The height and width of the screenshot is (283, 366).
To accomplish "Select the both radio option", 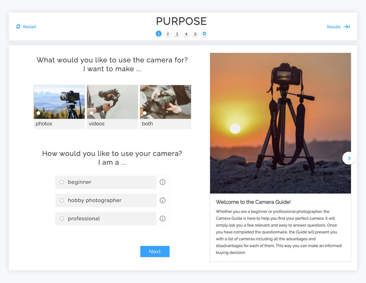I will point(145,113).
